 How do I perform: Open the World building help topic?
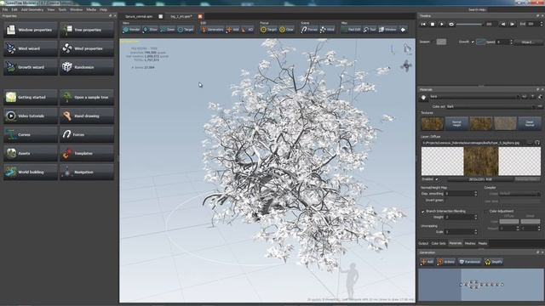(x=31, y=172)
